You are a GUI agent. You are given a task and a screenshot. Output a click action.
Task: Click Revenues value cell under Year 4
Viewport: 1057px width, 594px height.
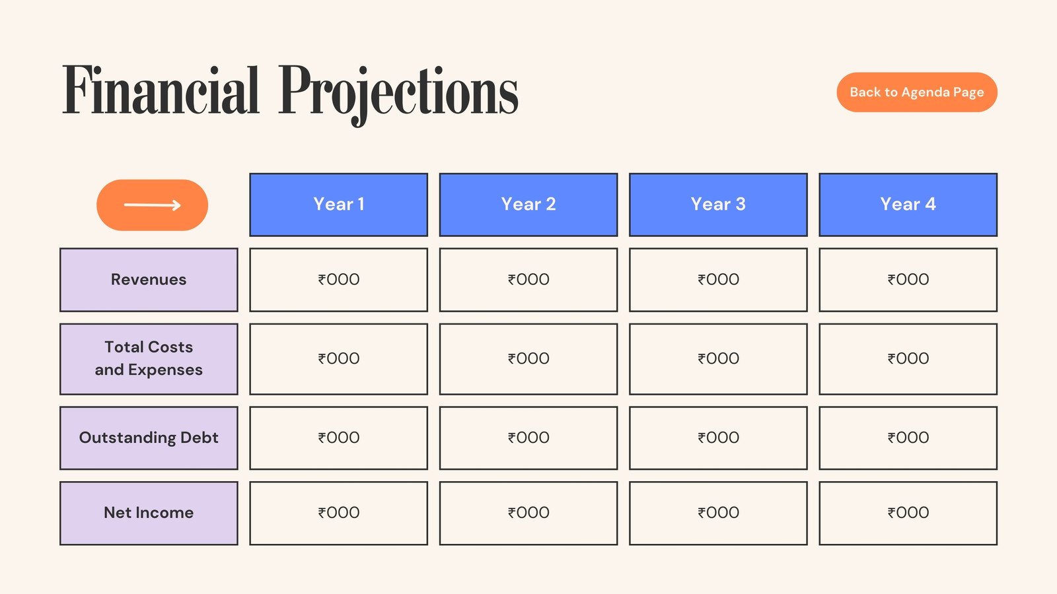[908, 280]
